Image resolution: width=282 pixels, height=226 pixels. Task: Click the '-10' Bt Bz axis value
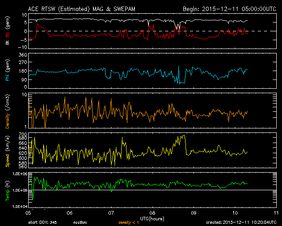(x=22, y=47)
